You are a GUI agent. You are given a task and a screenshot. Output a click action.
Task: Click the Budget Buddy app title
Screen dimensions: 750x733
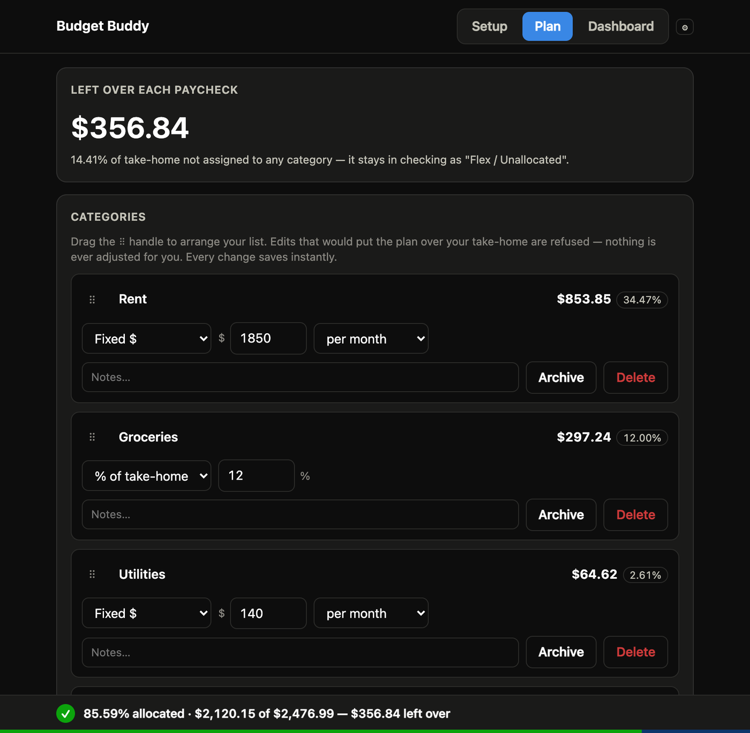point(103,26)
